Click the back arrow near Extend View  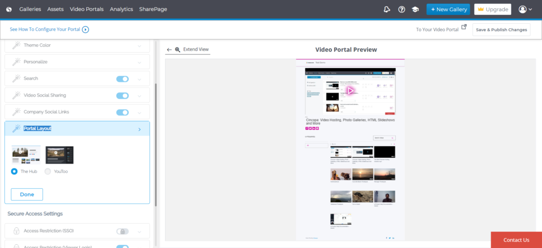[169, 50]
